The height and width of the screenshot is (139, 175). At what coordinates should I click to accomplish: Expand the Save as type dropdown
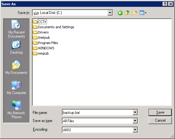click(135, 121)
